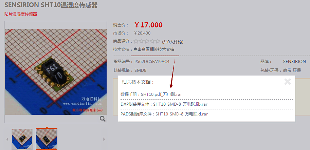
Task: Click the second rating star
Action: (x=141, y=41)
